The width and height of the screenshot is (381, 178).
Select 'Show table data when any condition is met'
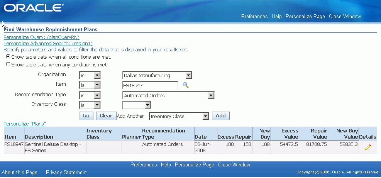click(x=8, y=64)
